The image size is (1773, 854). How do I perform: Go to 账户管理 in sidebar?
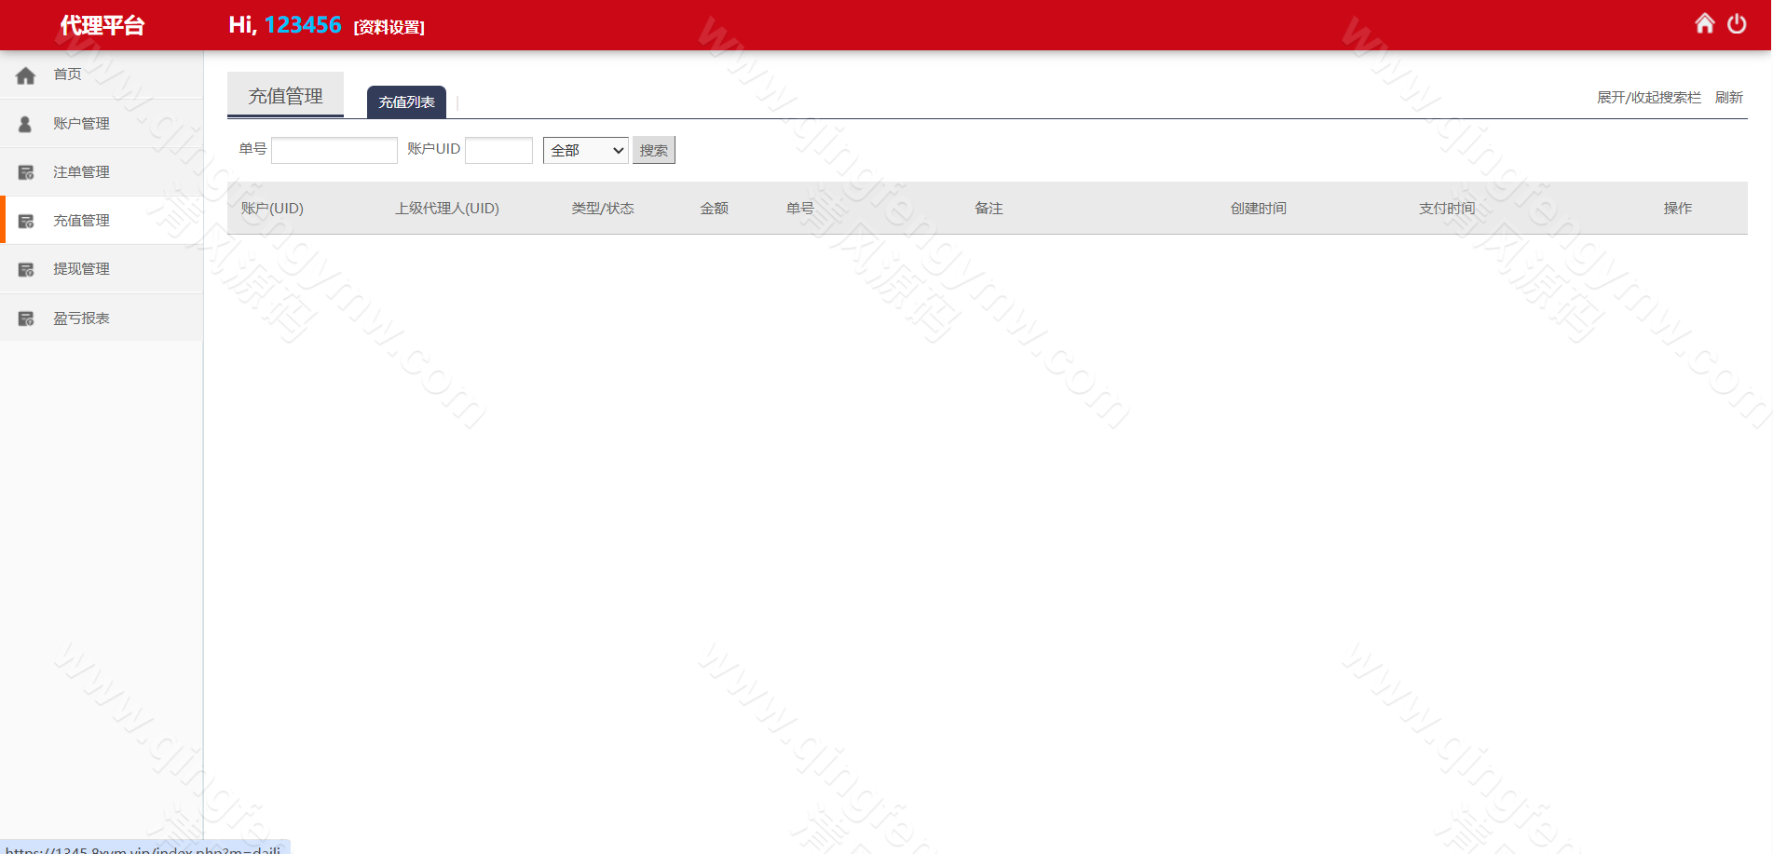[x=81, y=124]
